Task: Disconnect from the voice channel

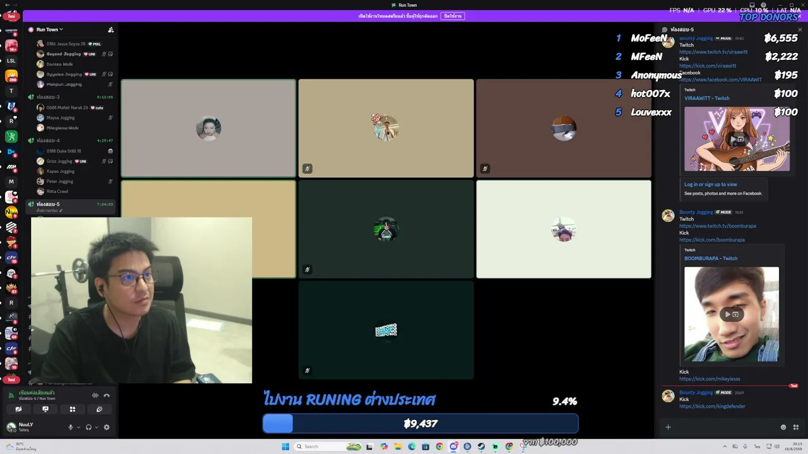Action: tap(107, 395)
